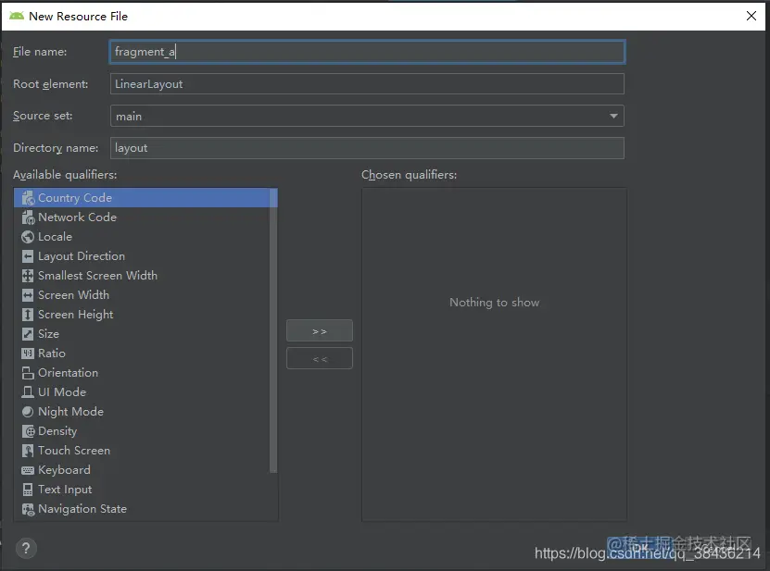Open the Source set dropdown arrow

click(x=613, y=117)
